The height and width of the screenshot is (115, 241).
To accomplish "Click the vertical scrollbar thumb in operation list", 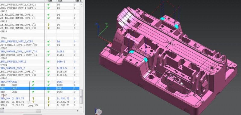I will 81,97.
